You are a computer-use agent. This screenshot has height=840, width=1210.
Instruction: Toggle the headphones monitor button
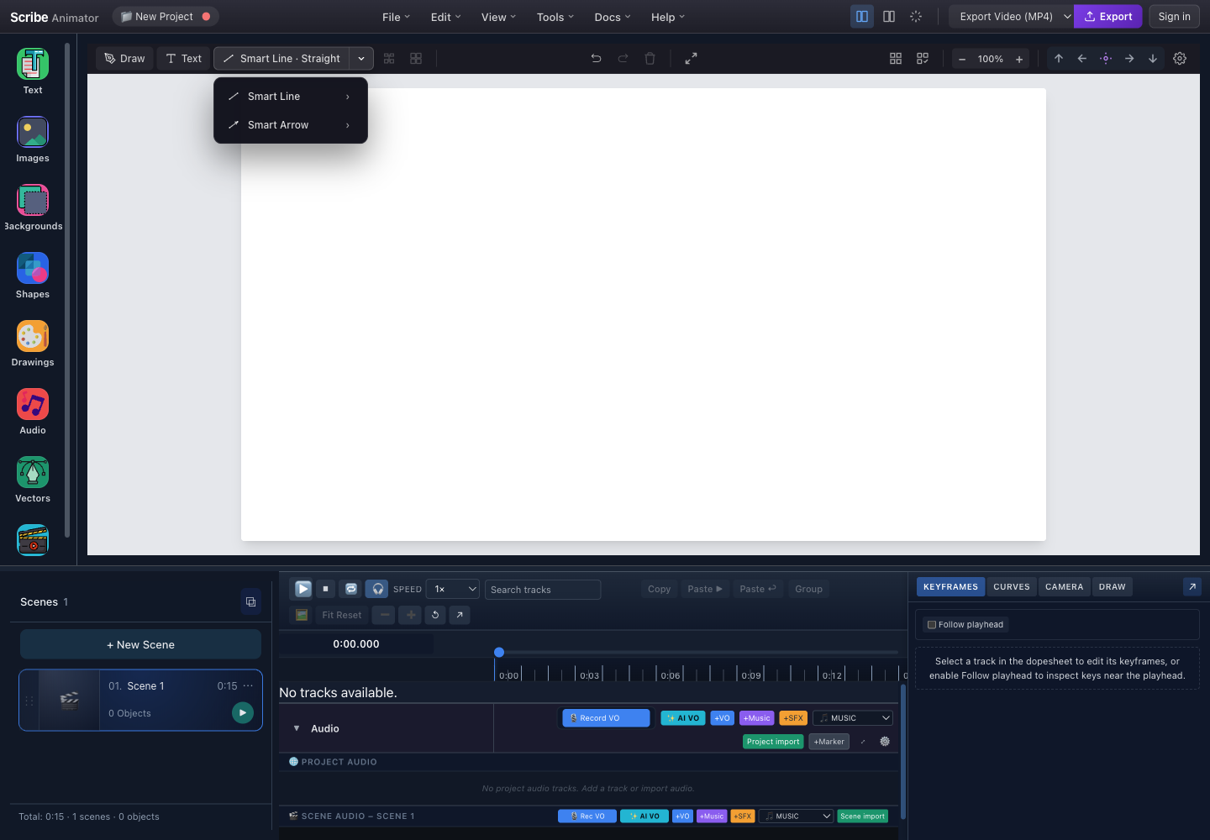377,589
